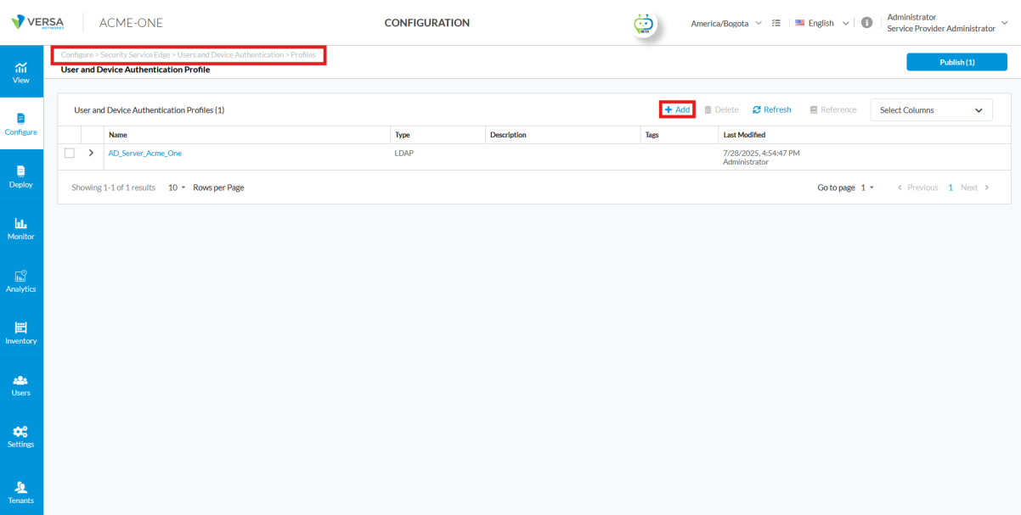Image resolution: width=1021 pixels, height=515 pixels.
Task: Open the AD_Server_Acme_One profile link
Action: (x=145, y=154)
